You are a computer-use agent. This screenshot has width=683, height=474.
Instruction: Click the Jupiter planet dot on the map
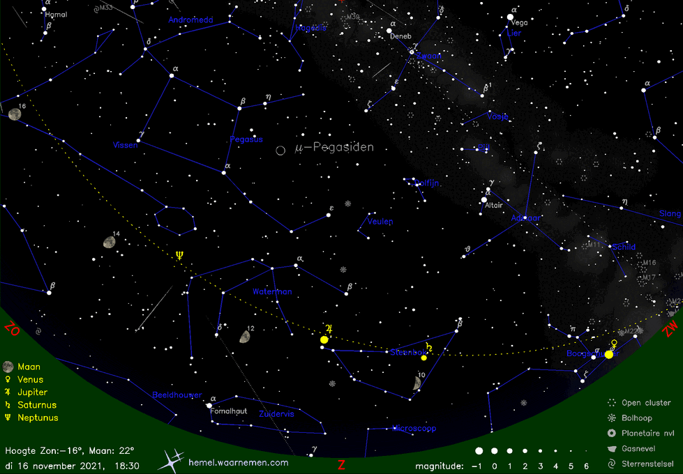[x=324, y=339]
